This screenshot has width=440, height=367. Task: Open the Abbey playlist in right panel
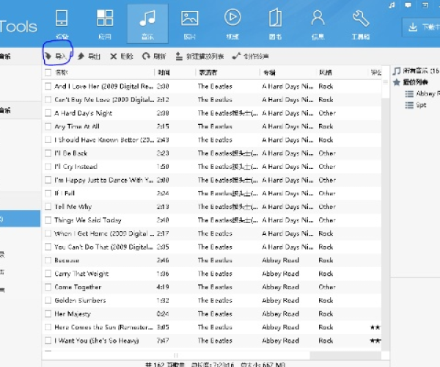point(422,93)
